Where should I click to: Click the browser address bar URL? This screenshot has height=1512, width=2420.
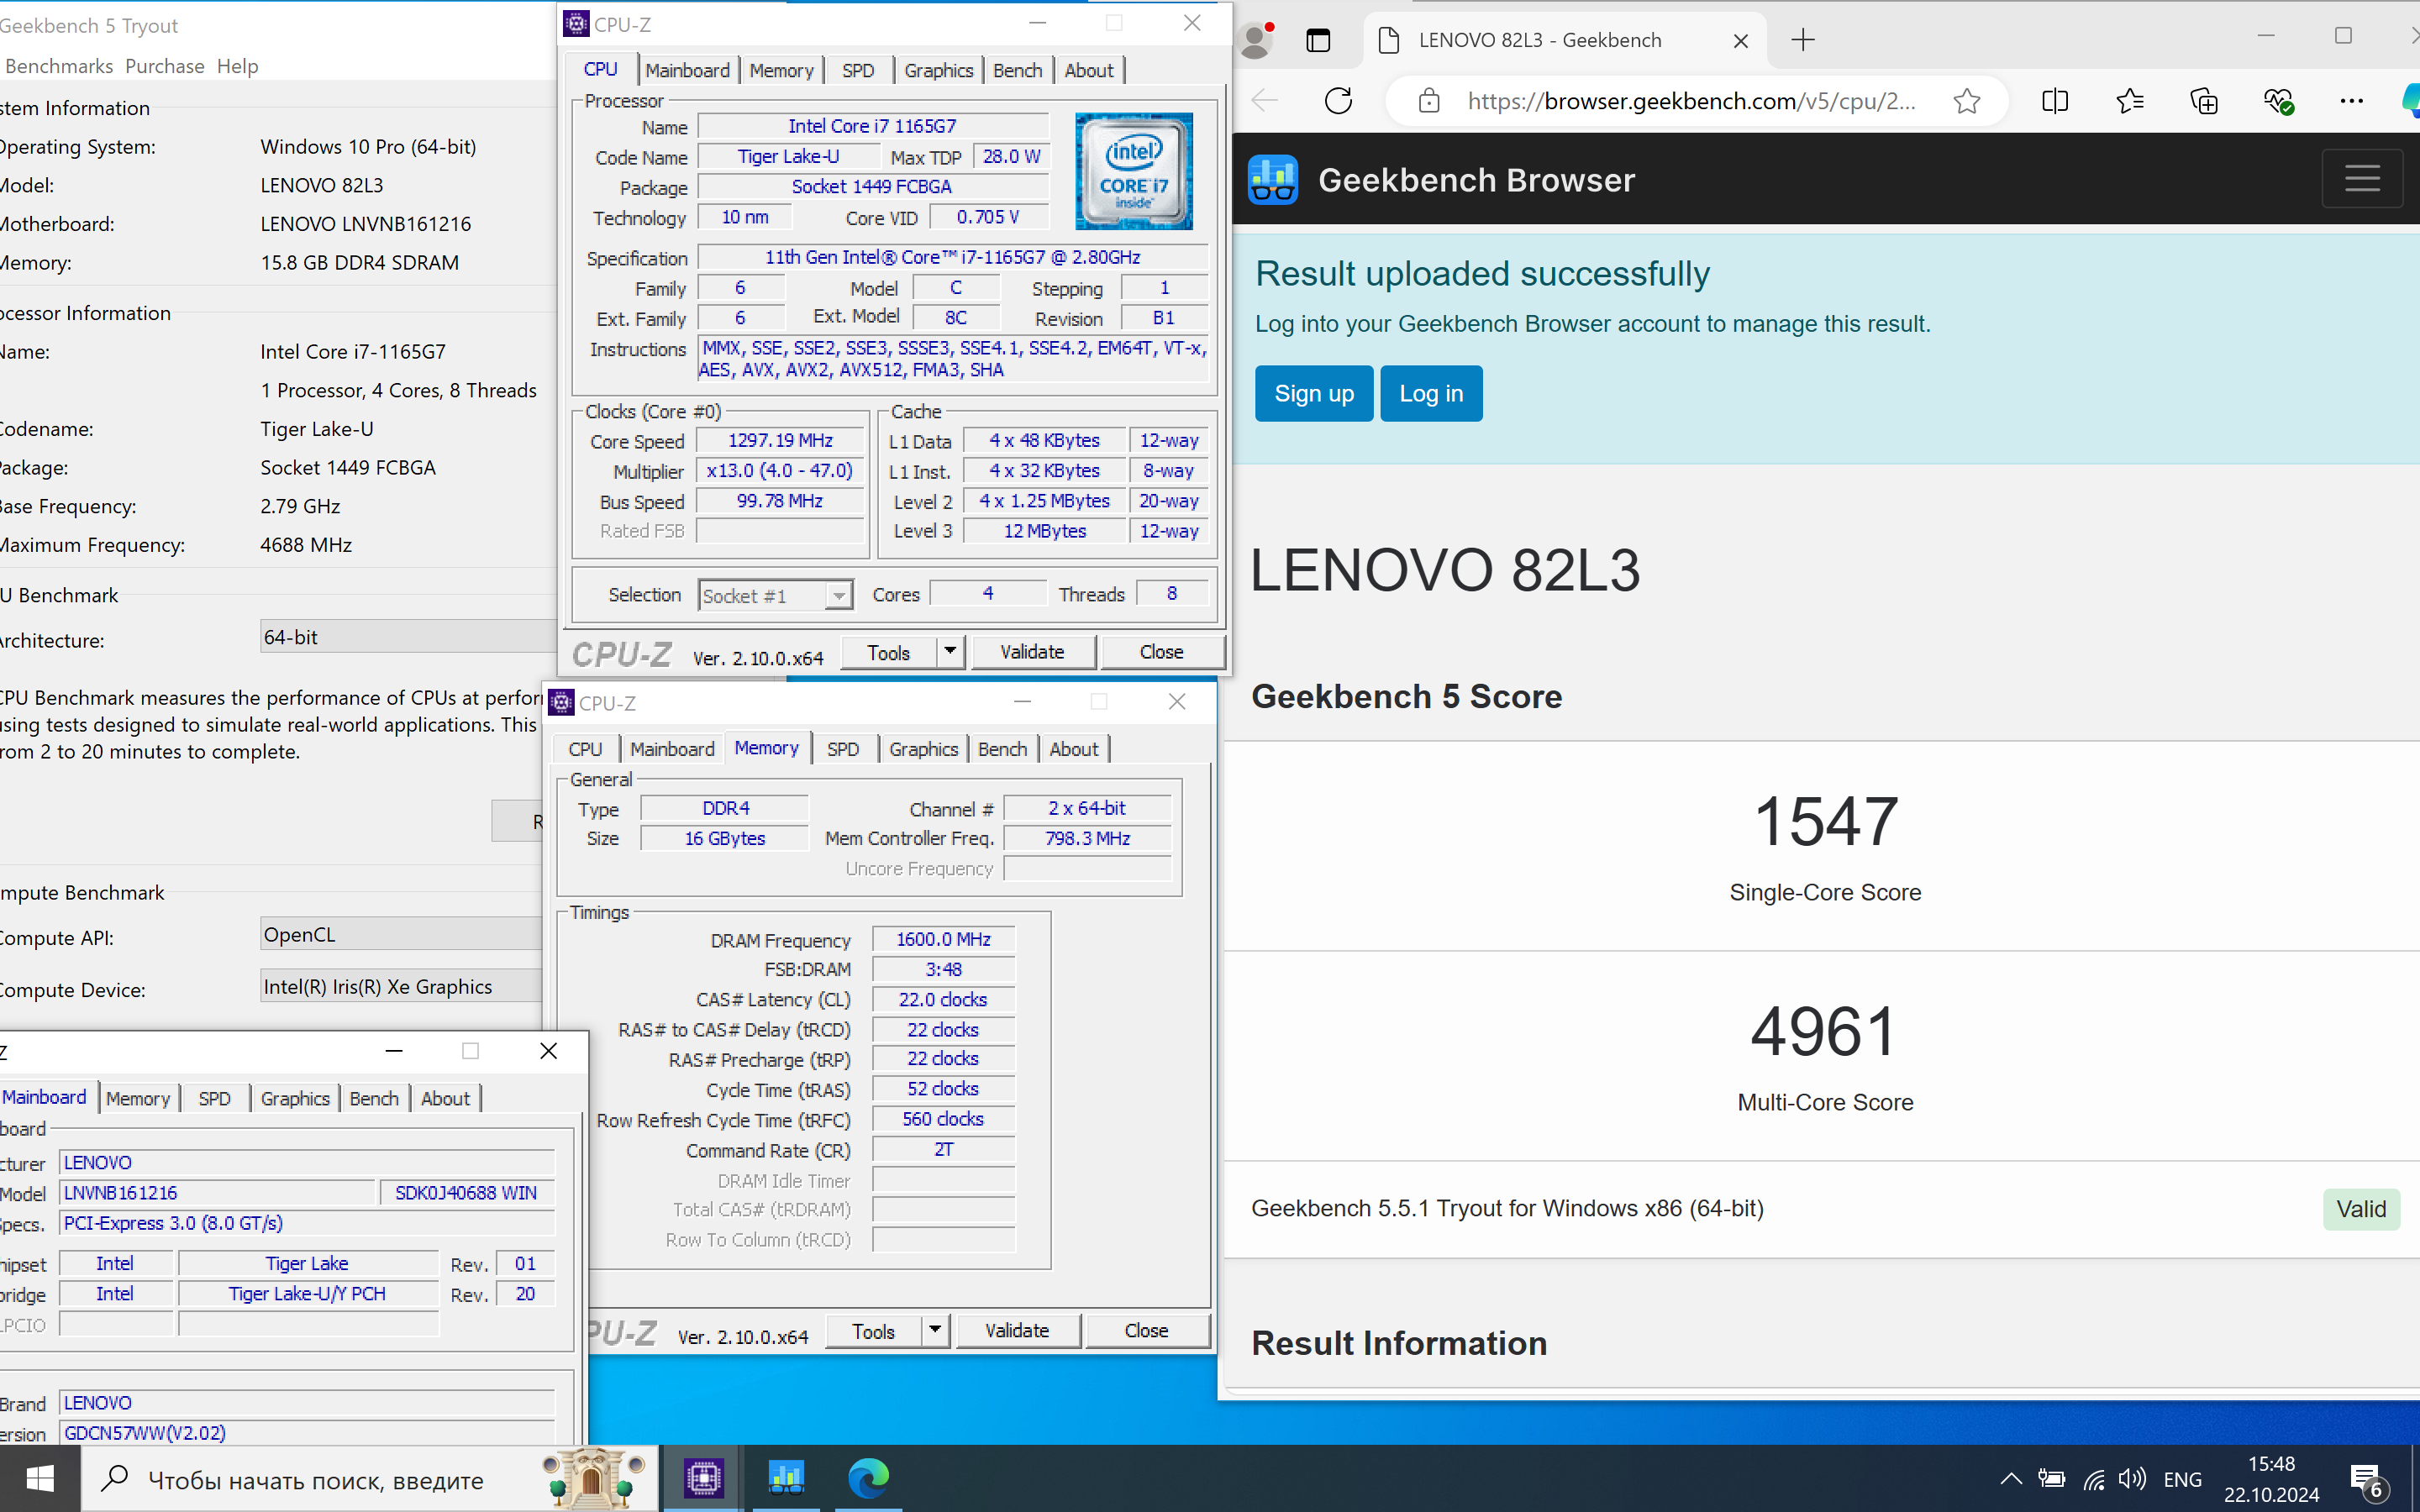1691,101
